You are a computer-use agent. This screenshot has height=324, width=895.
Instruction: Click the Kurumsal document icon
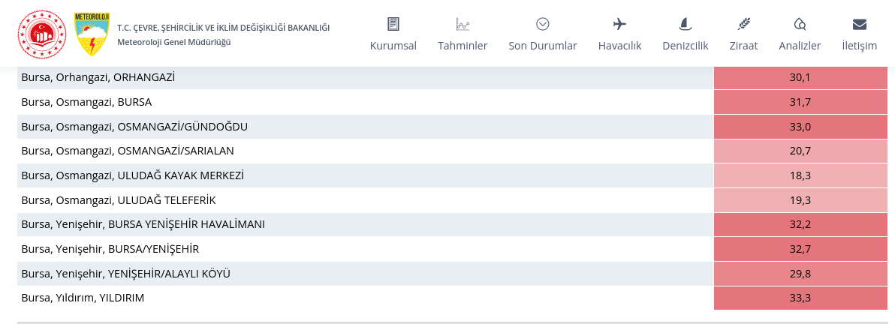click(x=393, y=24)
